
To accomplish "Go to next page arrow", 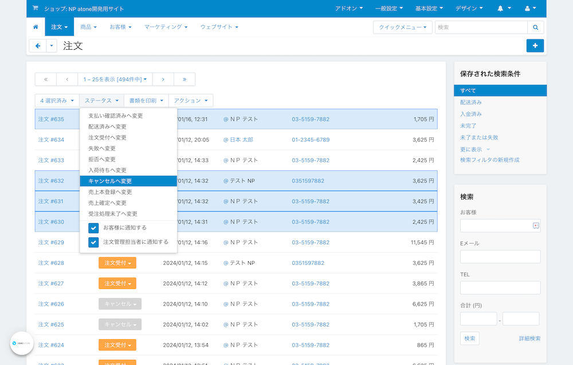I will coord(163,79).
